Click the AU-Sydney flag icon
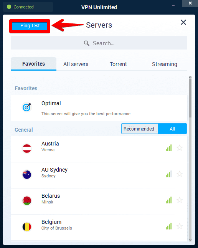Screen dimensions: 198x248 click(27, 175)
